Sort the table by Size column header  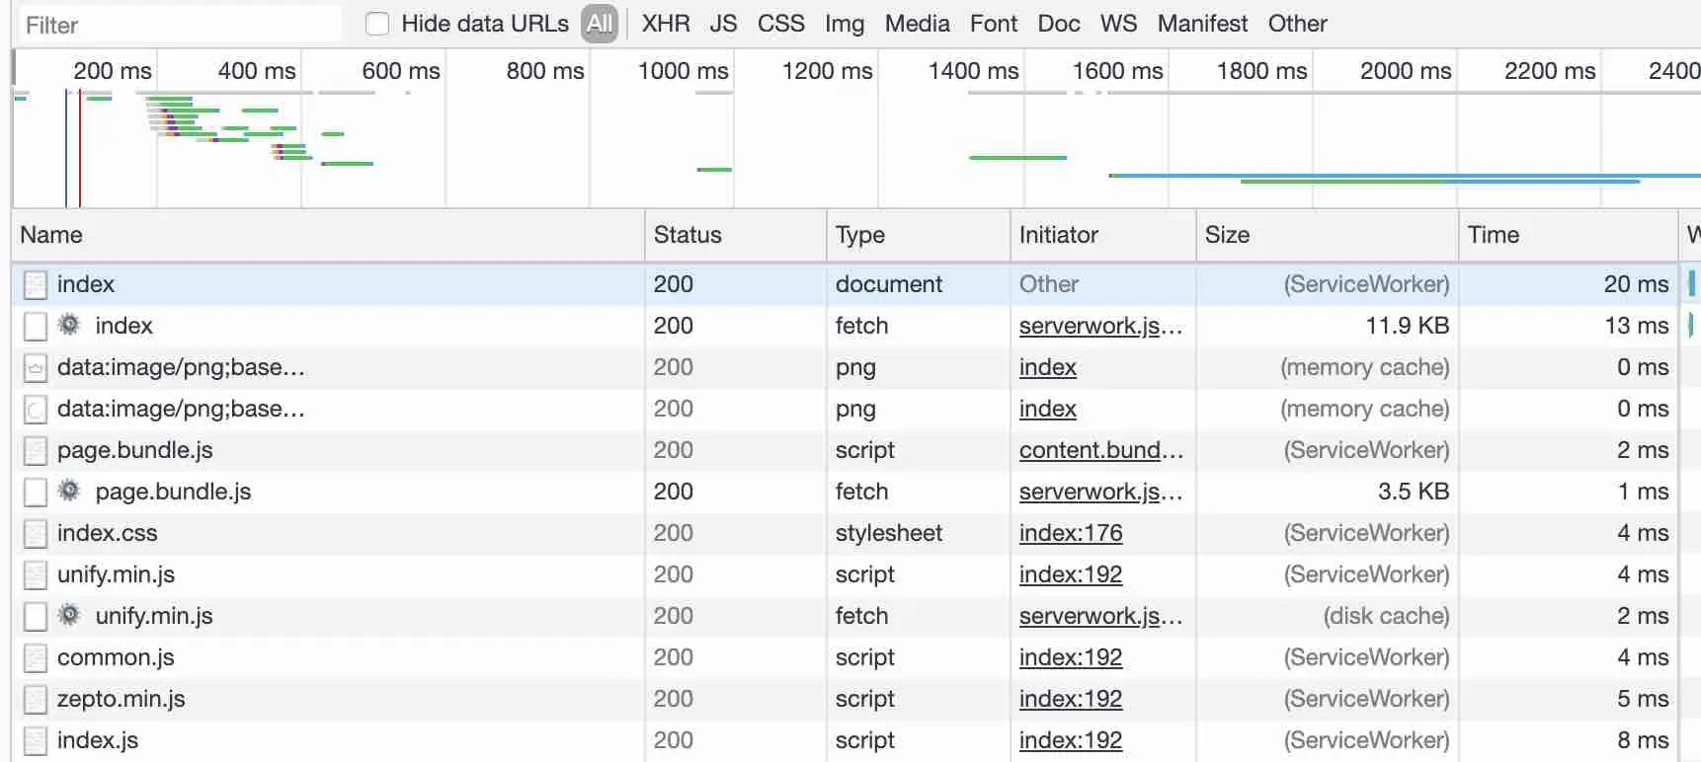(x=1227, y=235)
